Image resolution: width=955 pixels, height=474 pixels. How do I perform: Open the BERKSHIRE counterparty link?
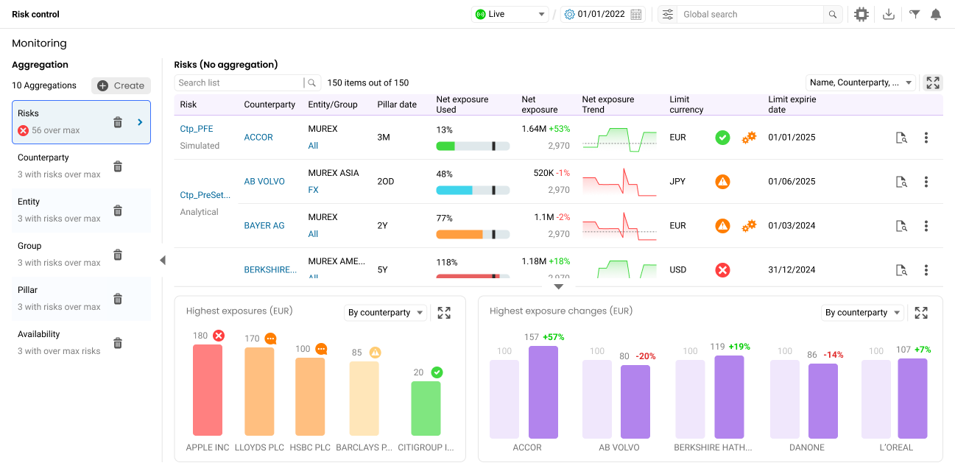pos(270,270)
